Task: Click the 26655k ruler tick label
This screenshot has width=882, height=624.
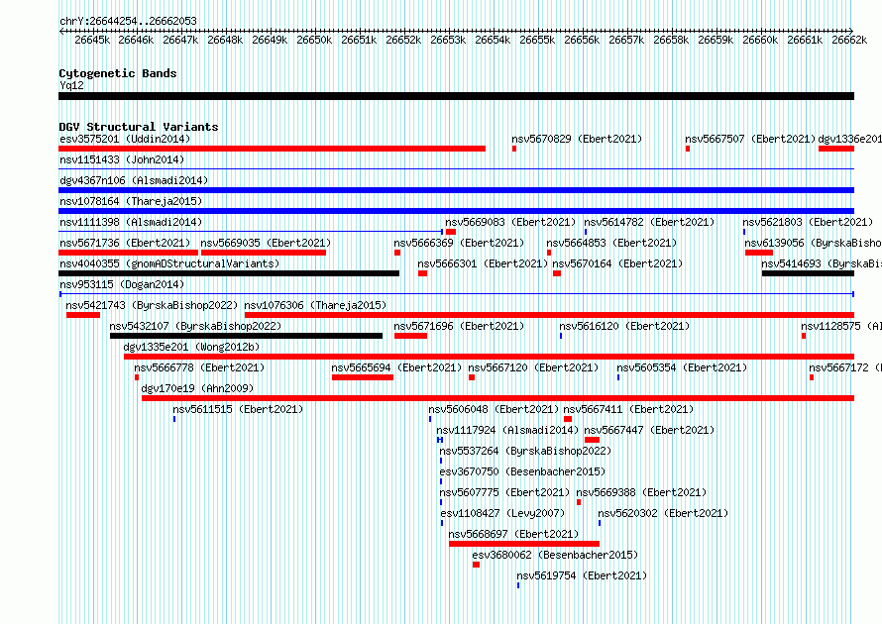Action: 537,40
